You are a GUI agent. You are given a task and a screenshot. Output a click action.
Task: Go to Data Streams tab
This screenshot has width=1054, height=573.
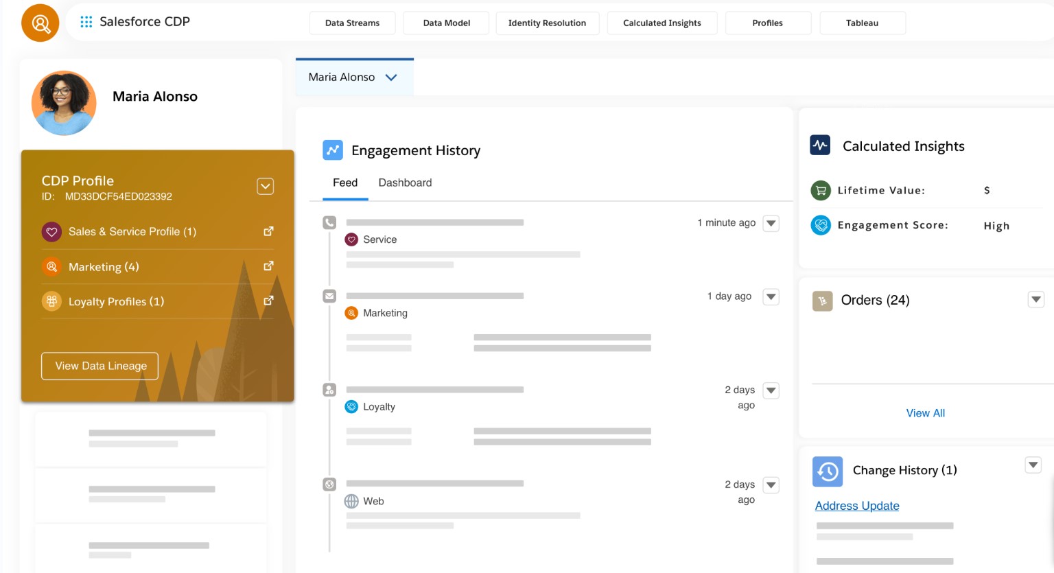point(352,23)
